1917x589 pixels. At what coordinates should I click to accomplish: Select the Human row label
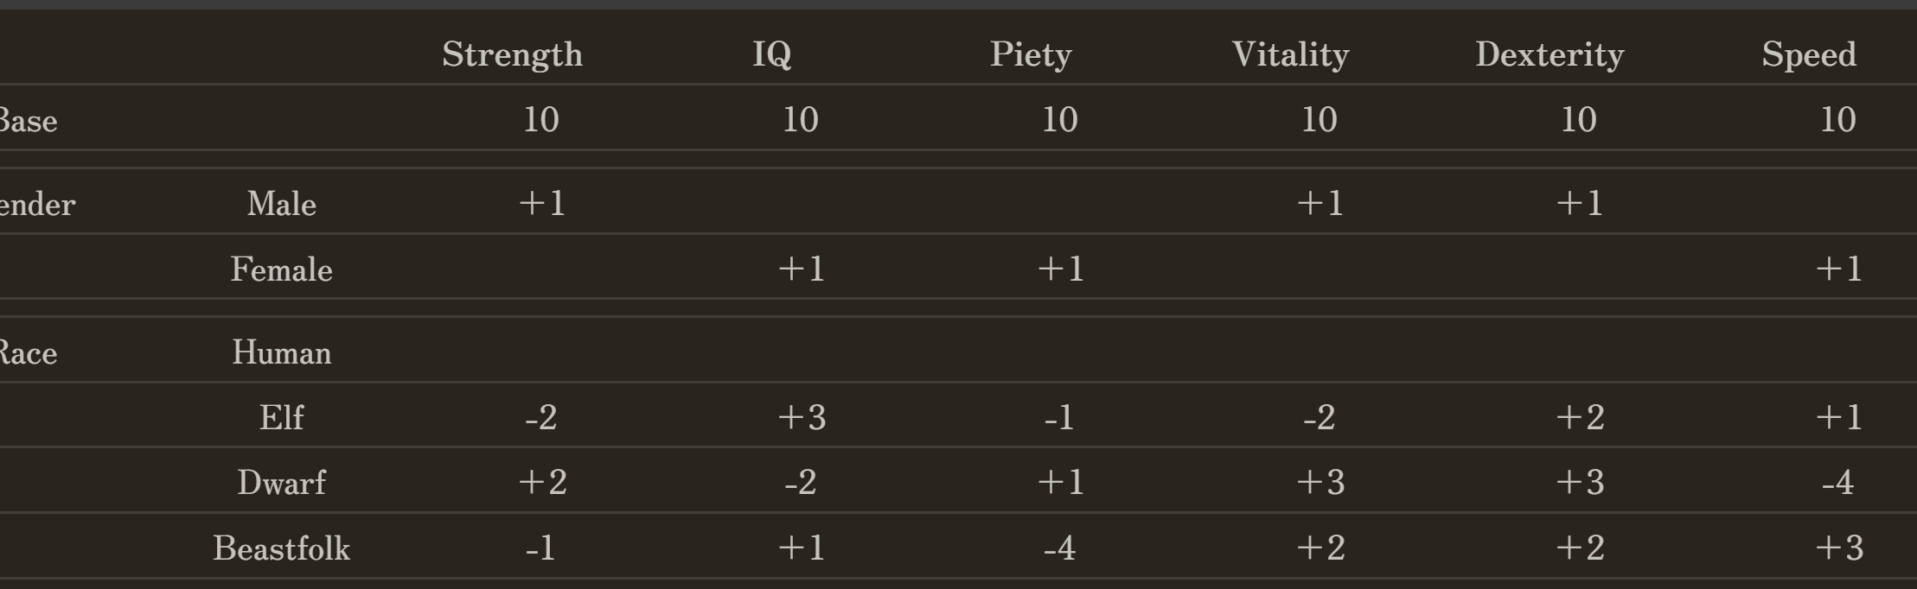pos(281,353)
